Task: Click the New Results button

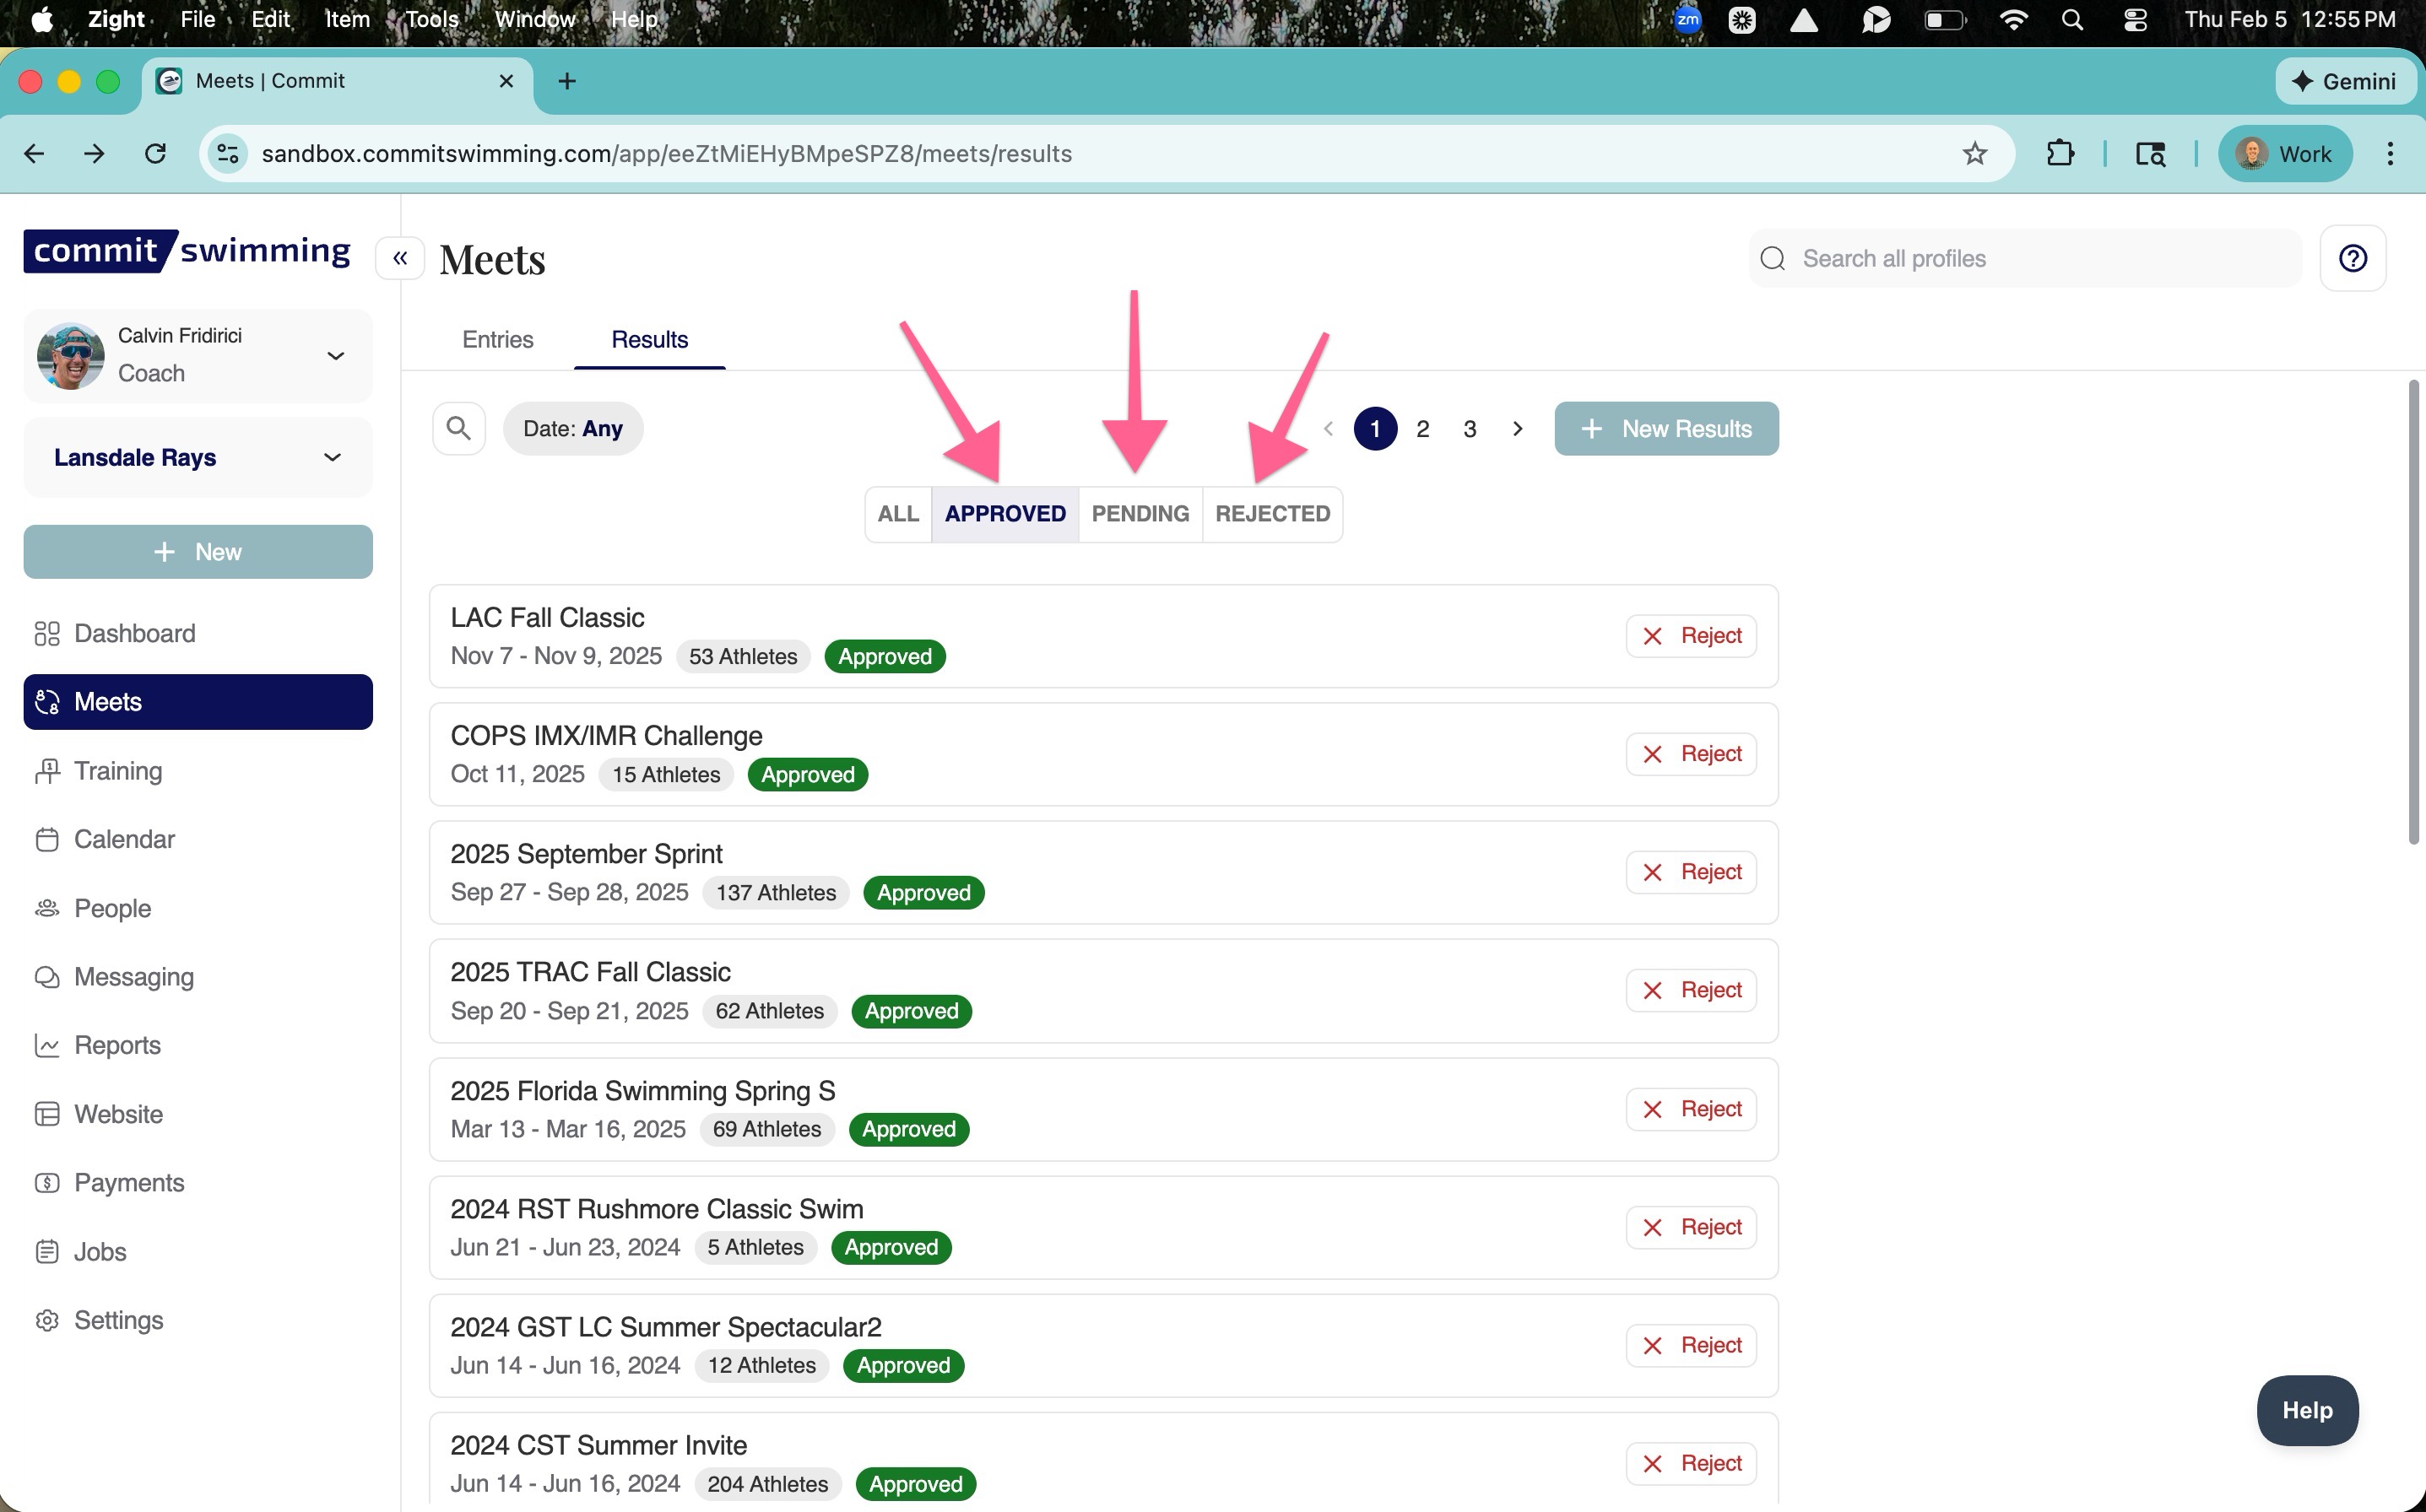Action: pyautogui.click(x=1665, y=429)
